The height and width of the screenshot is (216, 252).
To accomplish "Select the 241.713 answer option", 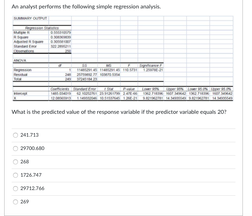I will (x=15, y=135).
